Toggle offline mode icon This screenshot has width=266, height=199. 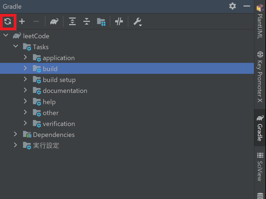point(119,22)
